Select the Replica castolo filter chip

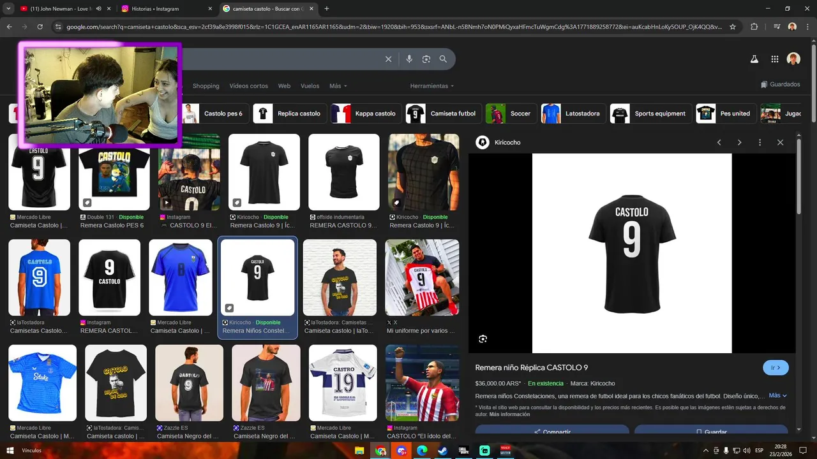[290, 113]
